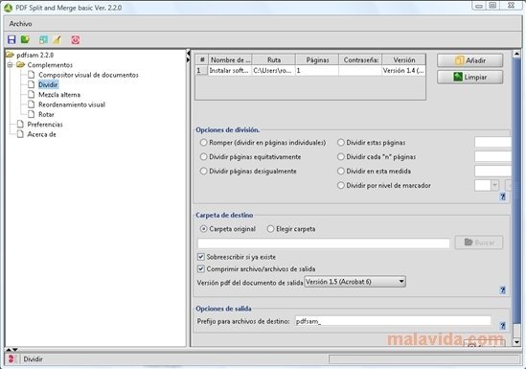This screenshot has width=526, height=369.
Task: Click the Nombre de column header
Action: point(230,59)
